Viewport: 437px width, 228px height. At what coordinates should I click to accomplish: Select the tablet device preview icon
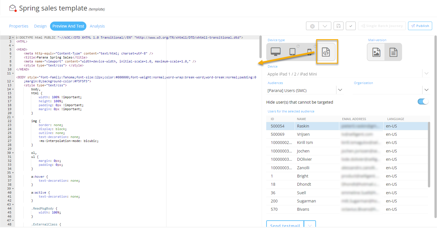(x=292, y=52)
